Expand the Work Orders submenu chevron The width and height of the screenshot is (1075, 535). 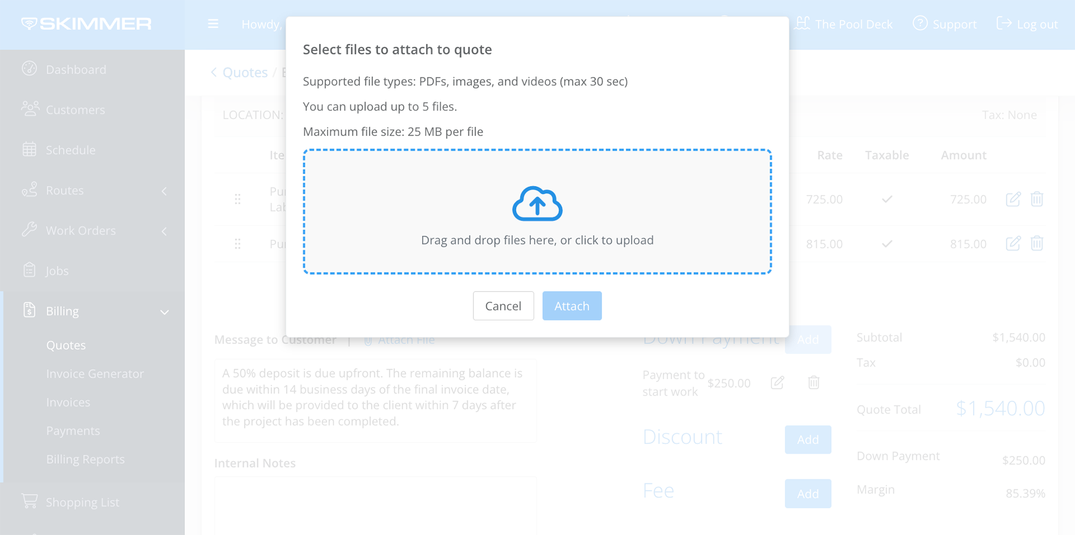pos(164,232)
